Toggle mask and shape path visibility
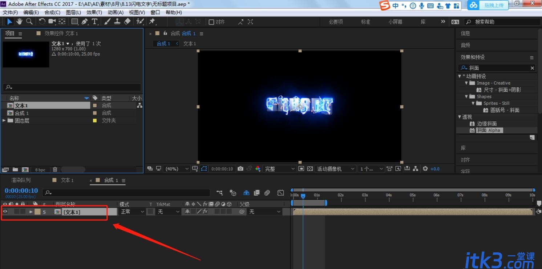542x269 pixels. click(x=204, y=169)
